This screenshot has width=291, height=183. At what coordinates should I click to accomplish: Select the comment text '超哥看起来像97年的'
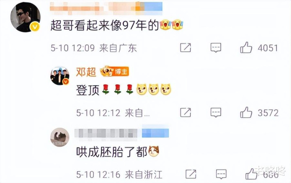[x=104, y=25]
